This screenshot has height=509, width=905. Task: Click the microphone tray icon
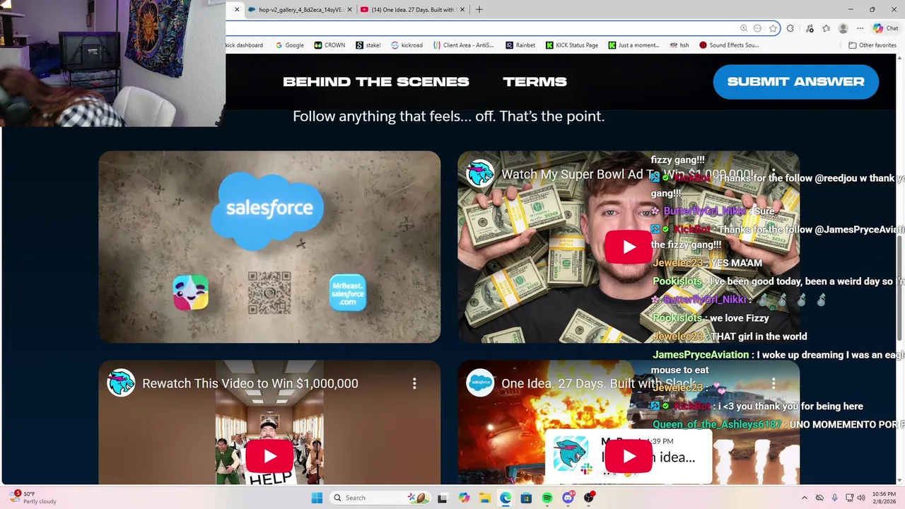835,498
